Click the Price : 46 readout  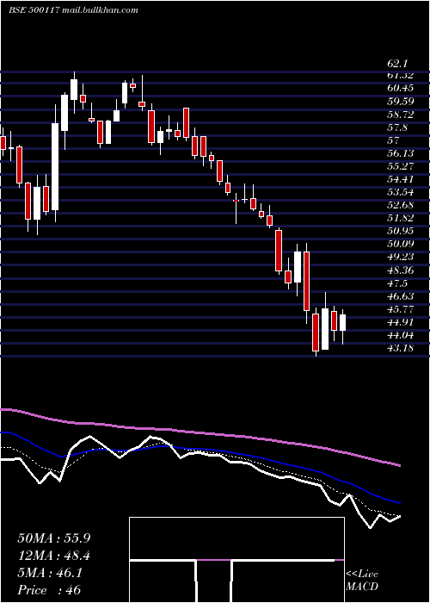click(x=49, y=589)
